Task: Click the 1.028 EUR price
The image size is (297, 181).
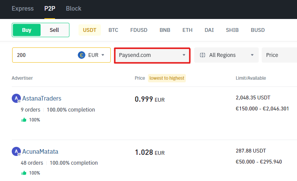Action: (149, 152)
